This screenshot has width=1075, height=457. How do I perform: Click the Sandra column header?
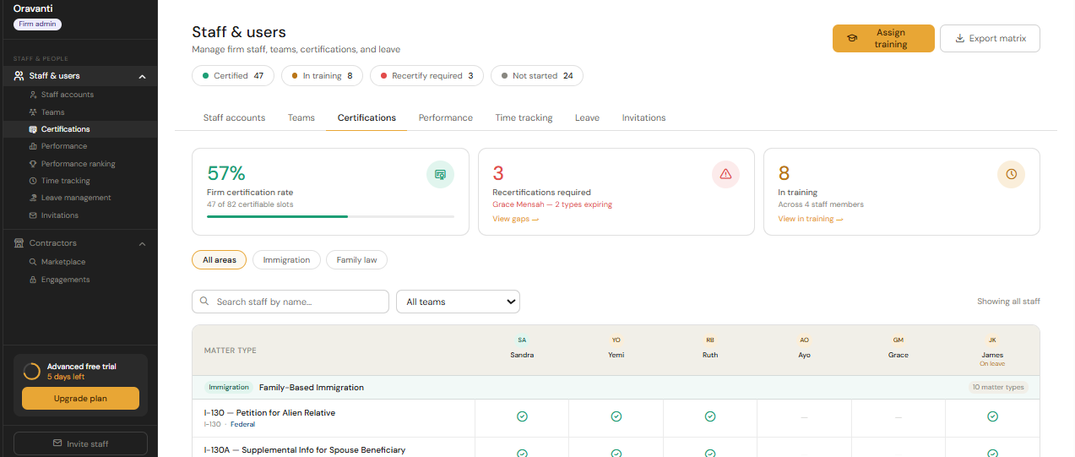(522, 348)
